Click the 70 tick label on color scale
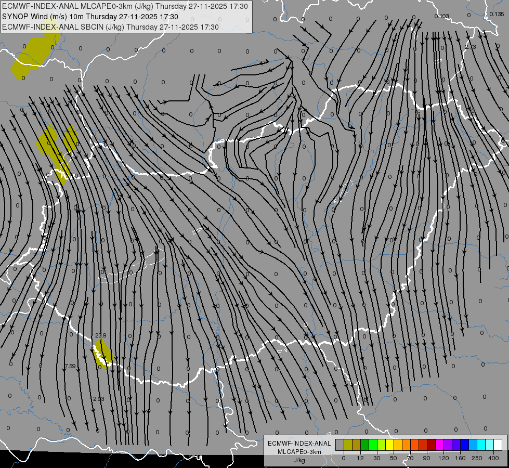 (410, 458)
